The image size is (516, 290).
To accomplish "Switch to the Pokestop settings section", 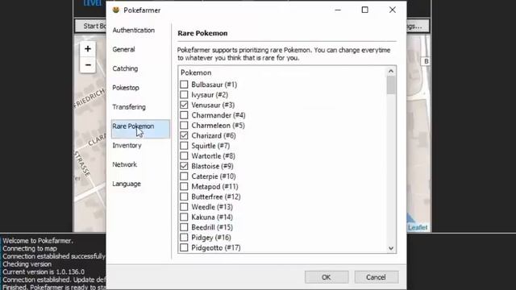I will (126, 88).
